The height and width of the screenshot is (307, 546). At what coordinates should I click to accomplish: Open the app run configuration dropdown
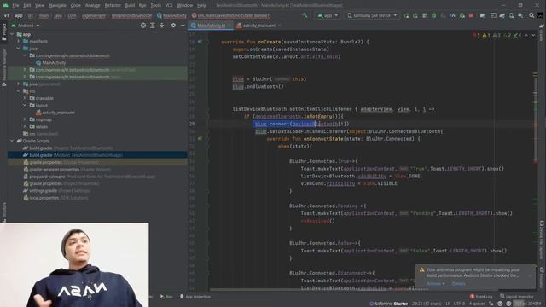point(328,15)
